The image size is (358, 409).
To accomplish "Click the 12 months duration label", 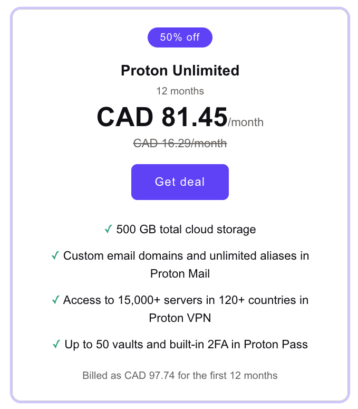I will [x=180, y=91].
